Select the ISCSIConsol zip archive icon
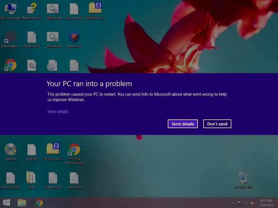The height and width of the screenshot is (208, 278). [53, 152]
